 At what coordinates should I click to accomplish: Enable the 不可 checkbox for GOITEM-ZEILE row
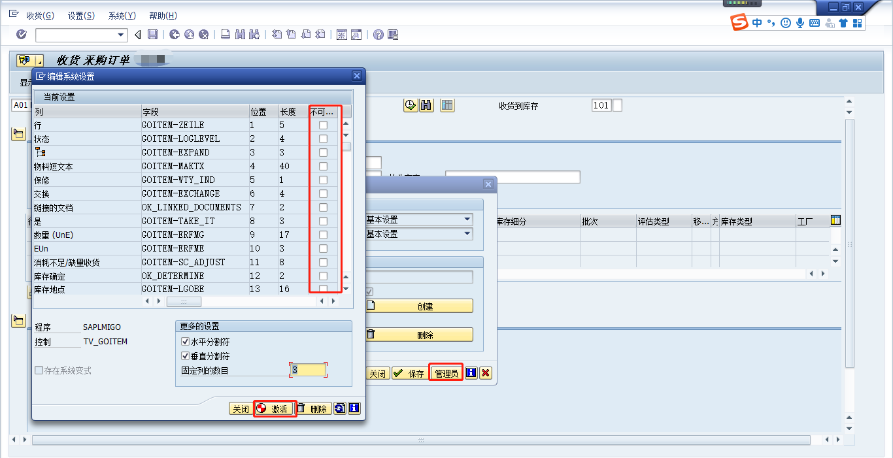(x=322, y=125)
